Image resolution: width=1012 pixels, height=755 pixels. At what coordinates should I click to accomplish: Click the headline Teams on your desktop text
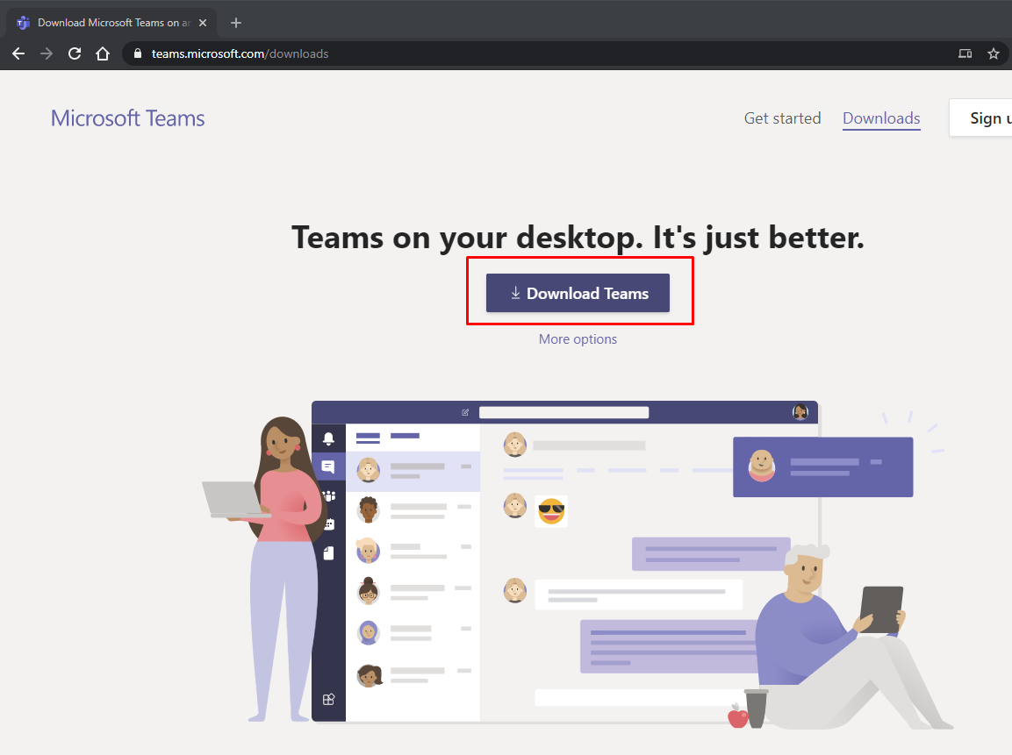coord(578,238)
